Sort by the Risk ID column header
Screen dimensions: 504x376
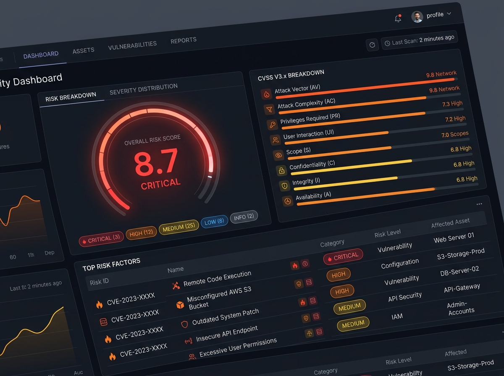click(99, 282)
